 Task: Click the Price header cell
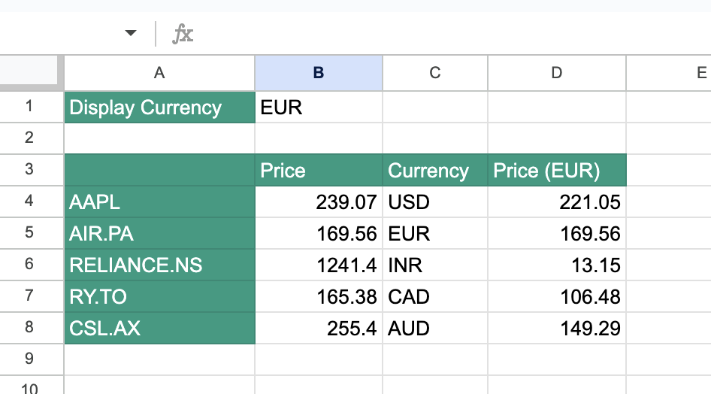pos(319,170)
